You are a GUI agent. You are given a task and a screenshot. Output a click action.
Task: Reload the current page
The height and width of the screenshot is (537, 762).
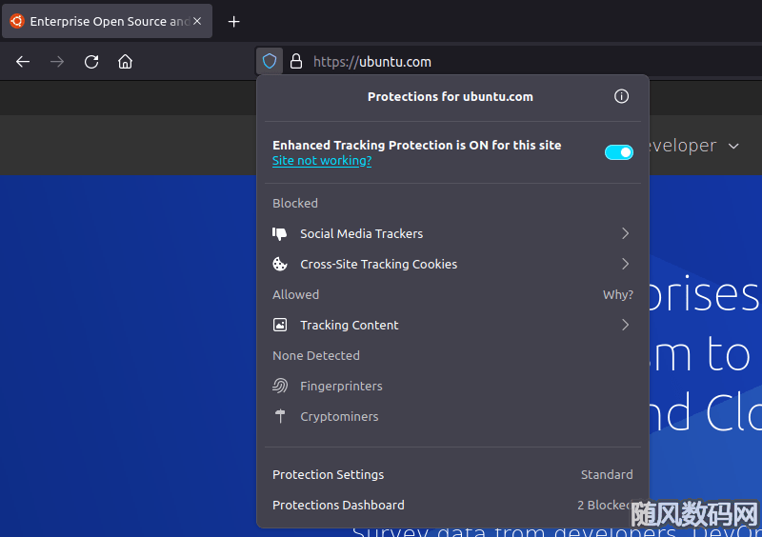point(91,62)
